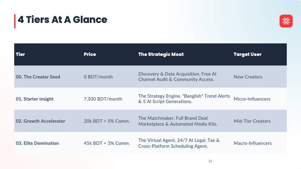Click the "01. Starter Insight" tier cell
This screenshot has height=169, width=301.
(x=35, y=99)
